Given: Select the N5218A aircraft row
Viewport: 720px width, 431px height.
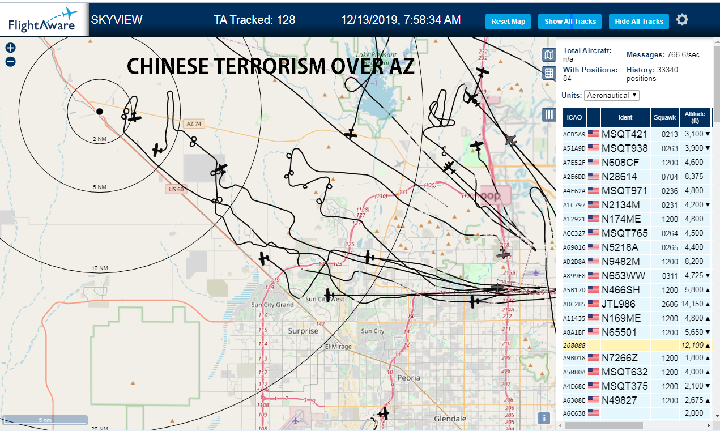Looking at the screenshot, I should (637, 247).
